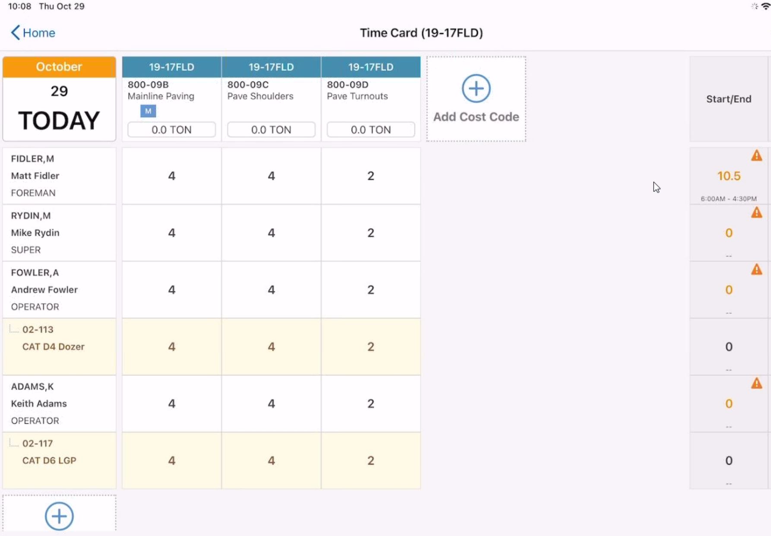Screen dimensions: 771x536
Task: Click the Add Cost Code plus icon
Action: [x=476, y=88]
